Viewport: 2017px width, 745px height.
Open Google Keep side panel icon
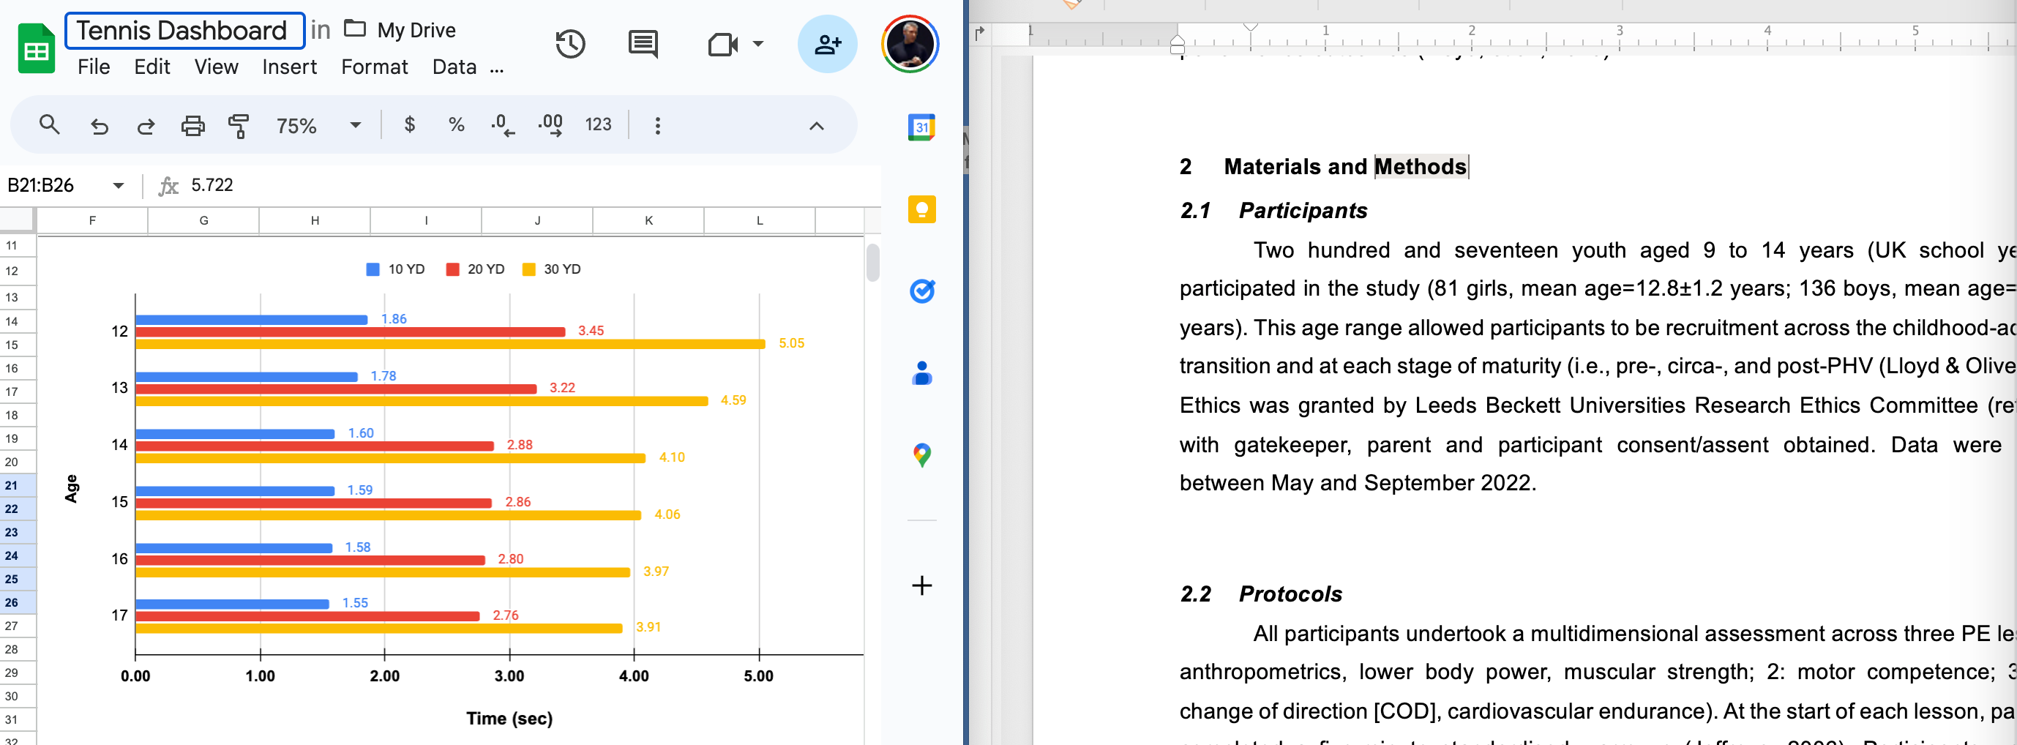pyautogui.click(x=921, y=209)
